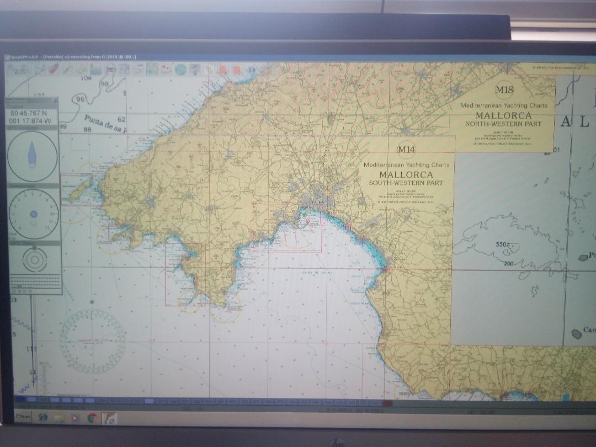Click the GPS status rings in dashboard
This screenshot has height=447, width=596.
[35, 259]
